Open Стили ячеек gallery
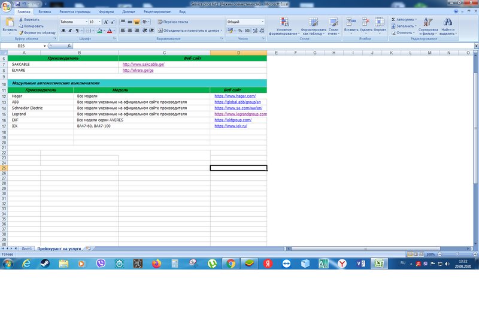The height and width of the screenshot is (333, 479). (334, 26)
